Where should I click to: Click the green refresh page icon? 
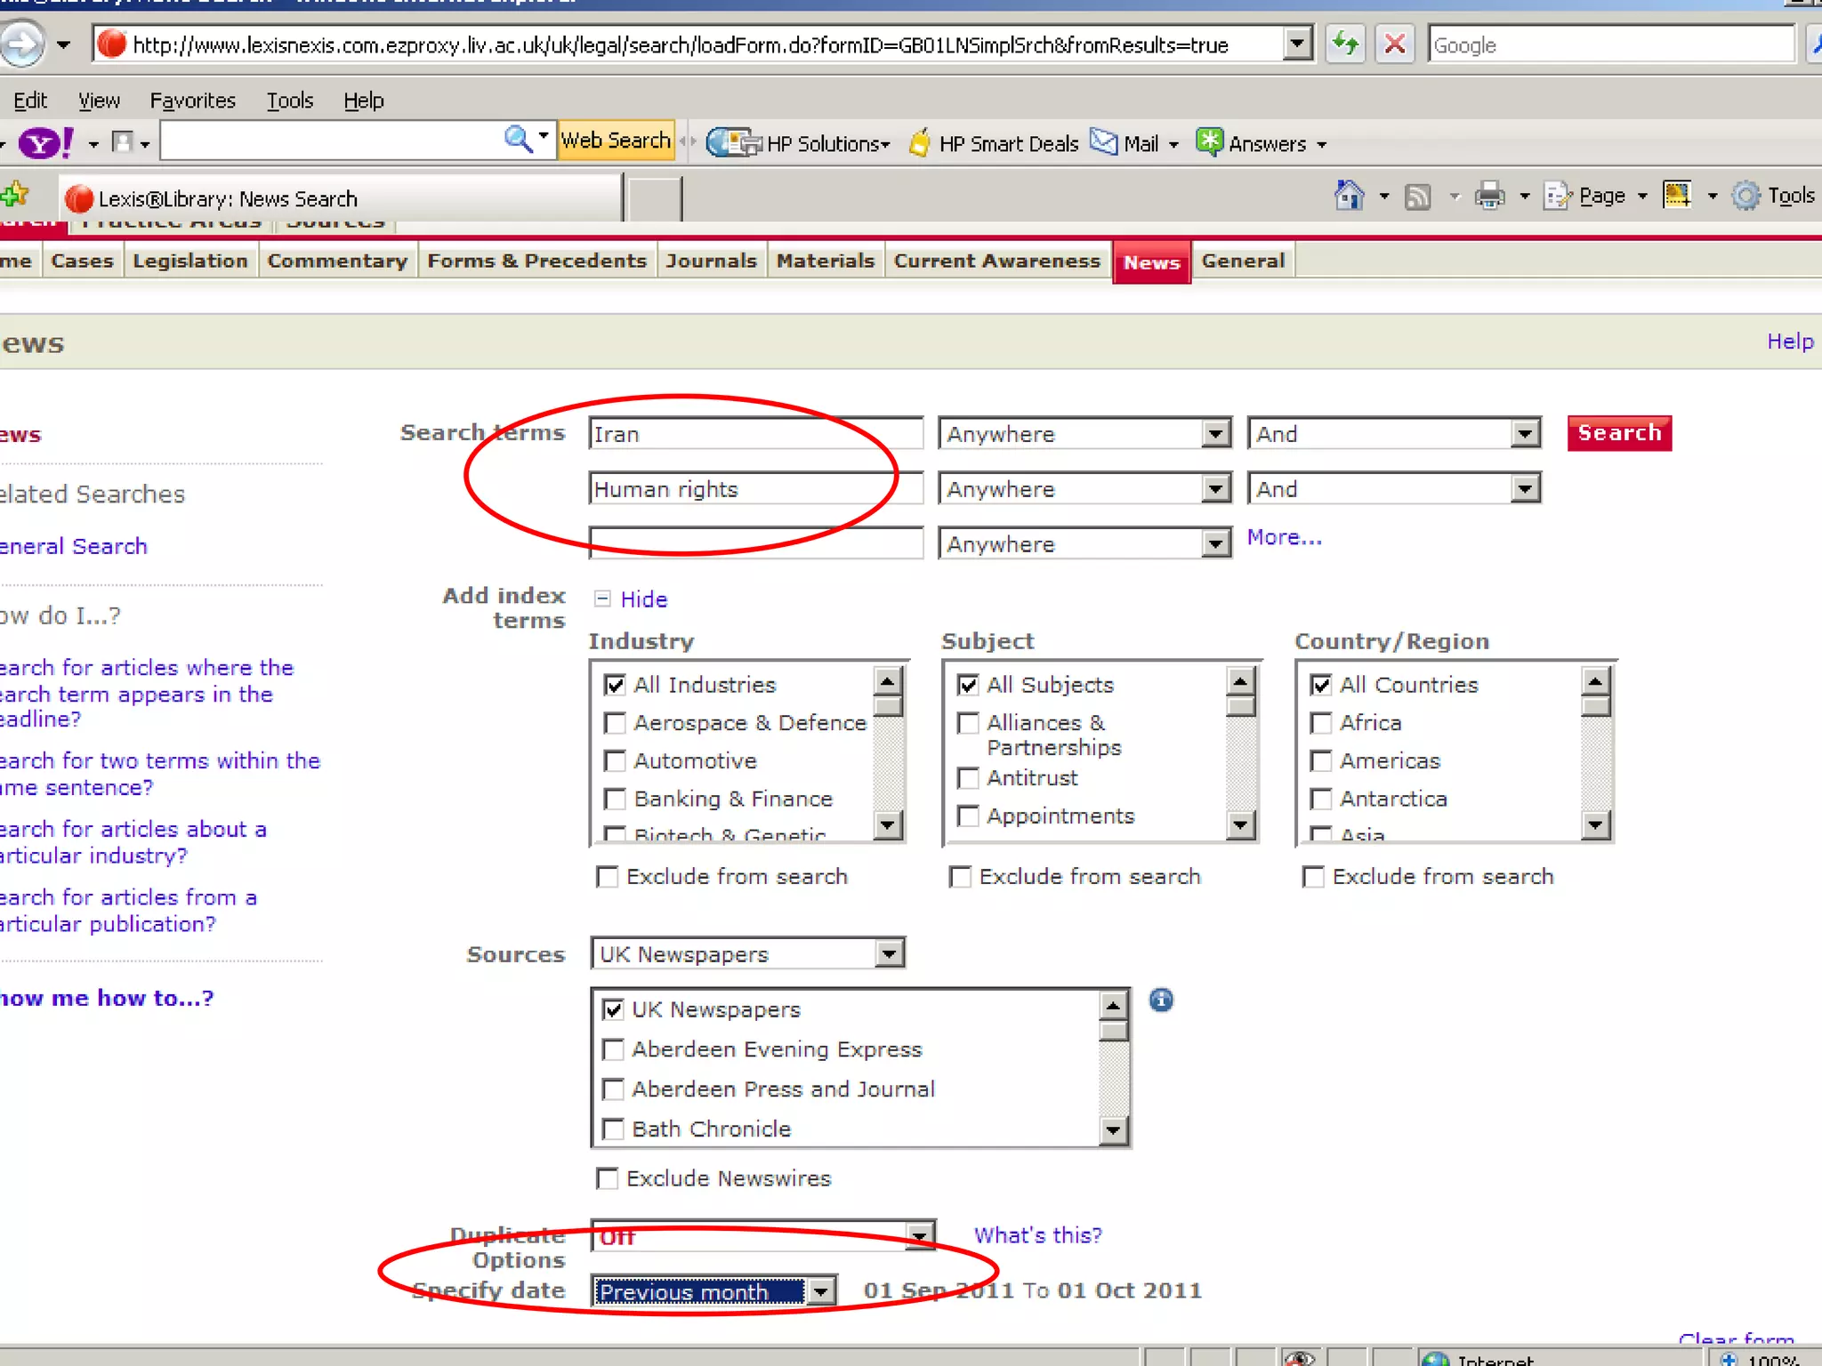(1345, 44)
